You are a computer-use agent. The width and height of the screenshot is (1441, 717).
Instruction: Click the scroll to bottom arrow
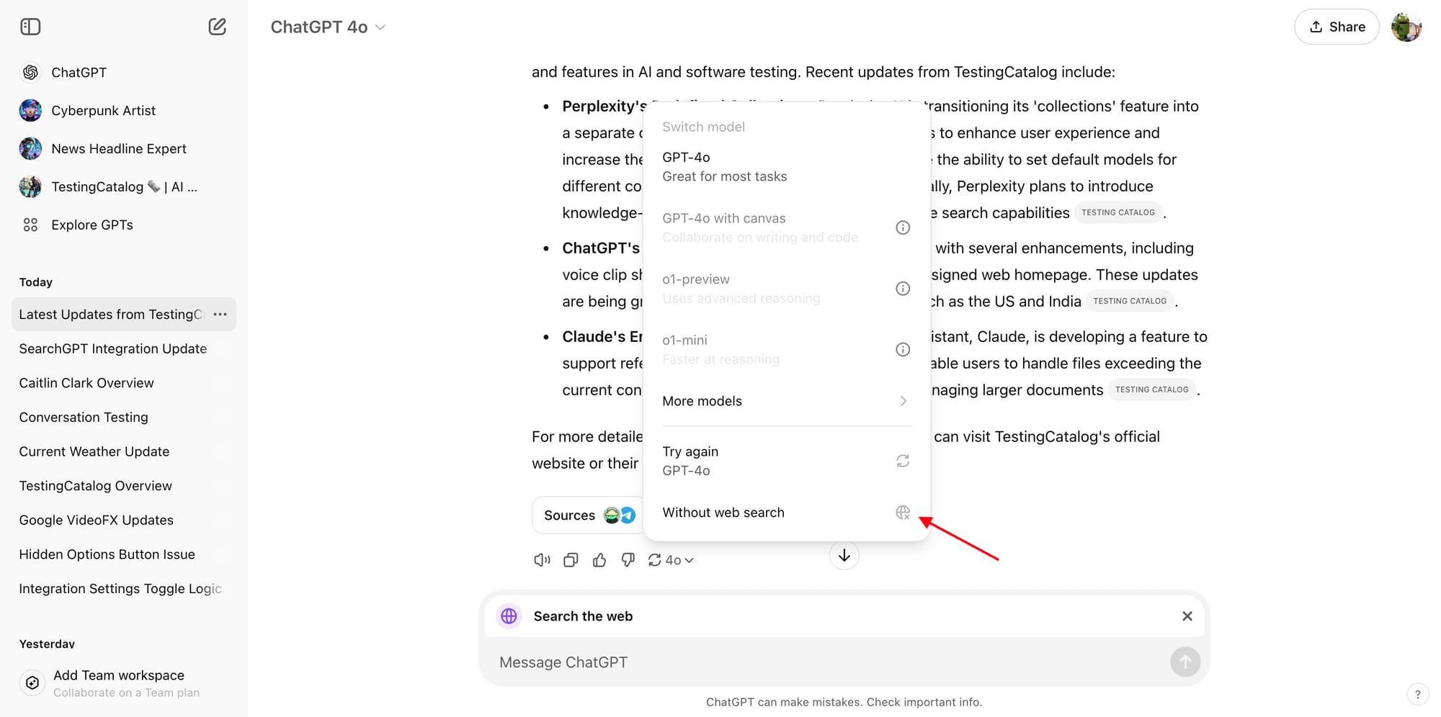(844, 556)
